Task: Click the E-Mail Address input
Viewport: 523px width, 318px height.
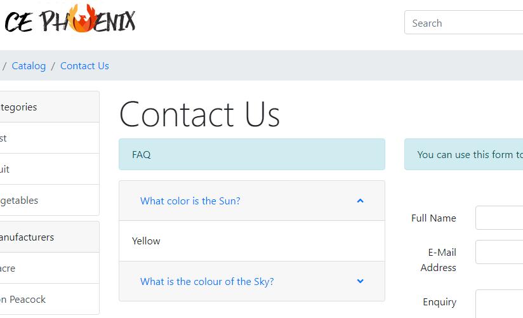Action: pos(500,252)
